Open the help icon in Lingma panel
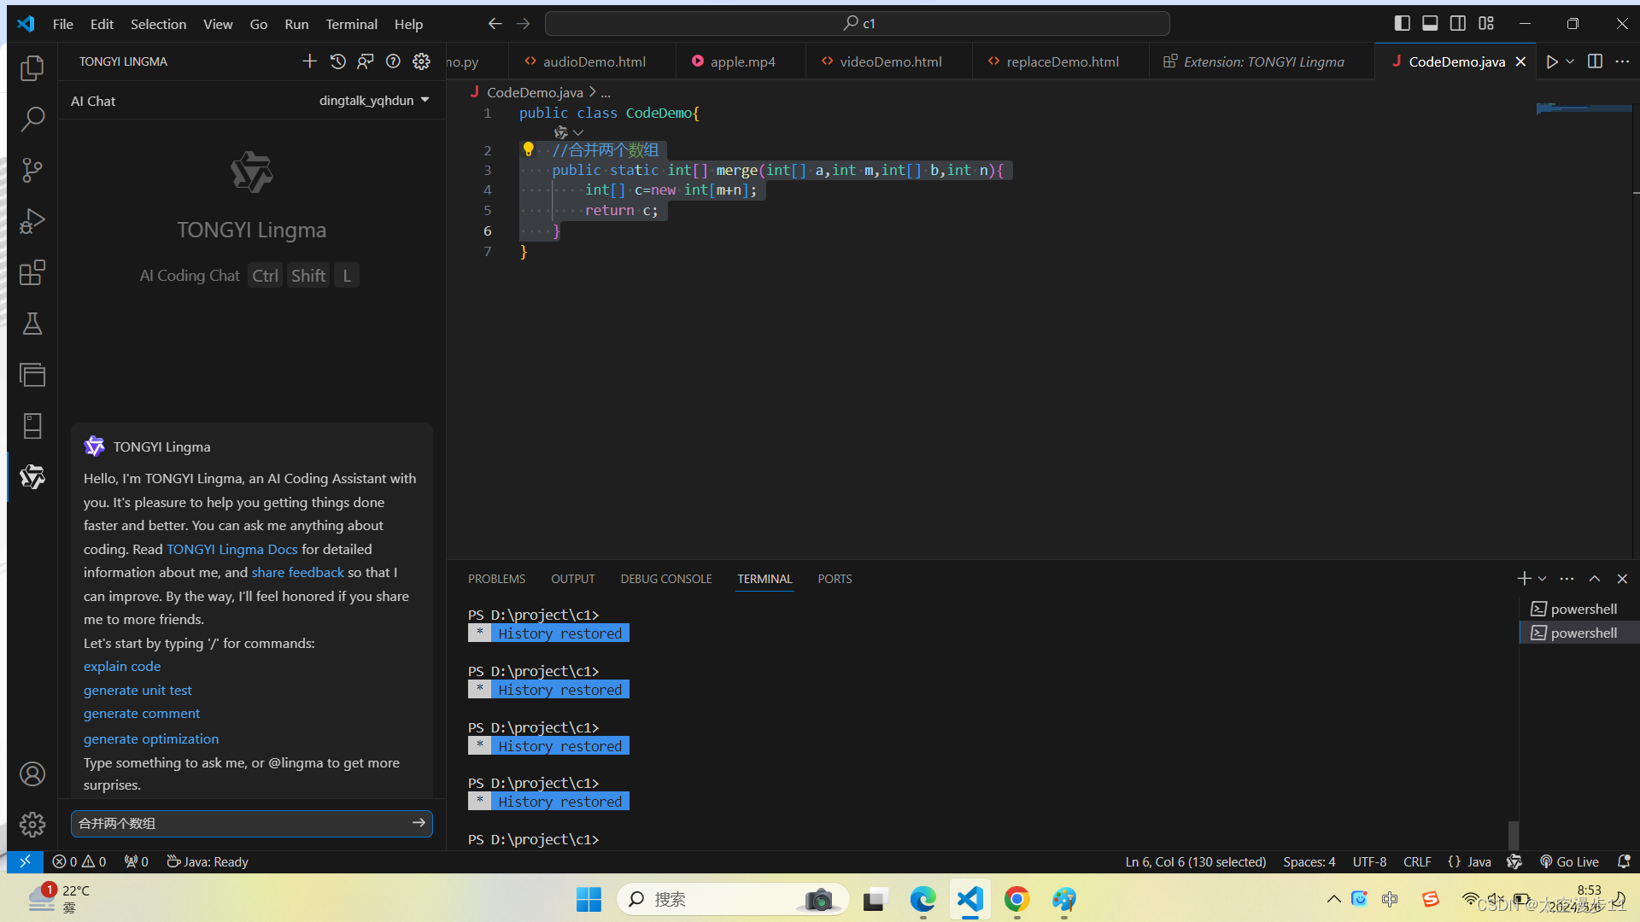1640x922 pixels. (x=393, y=61)
